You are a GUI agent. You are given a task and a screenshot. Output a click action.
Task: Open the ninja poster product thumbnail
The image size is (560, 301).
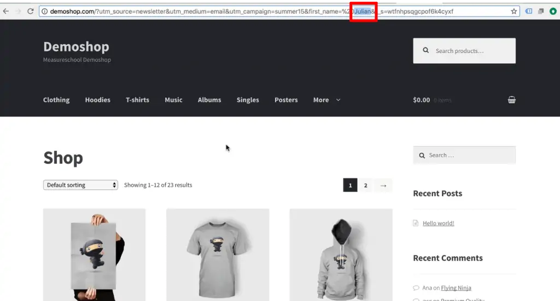click(94, 255)
